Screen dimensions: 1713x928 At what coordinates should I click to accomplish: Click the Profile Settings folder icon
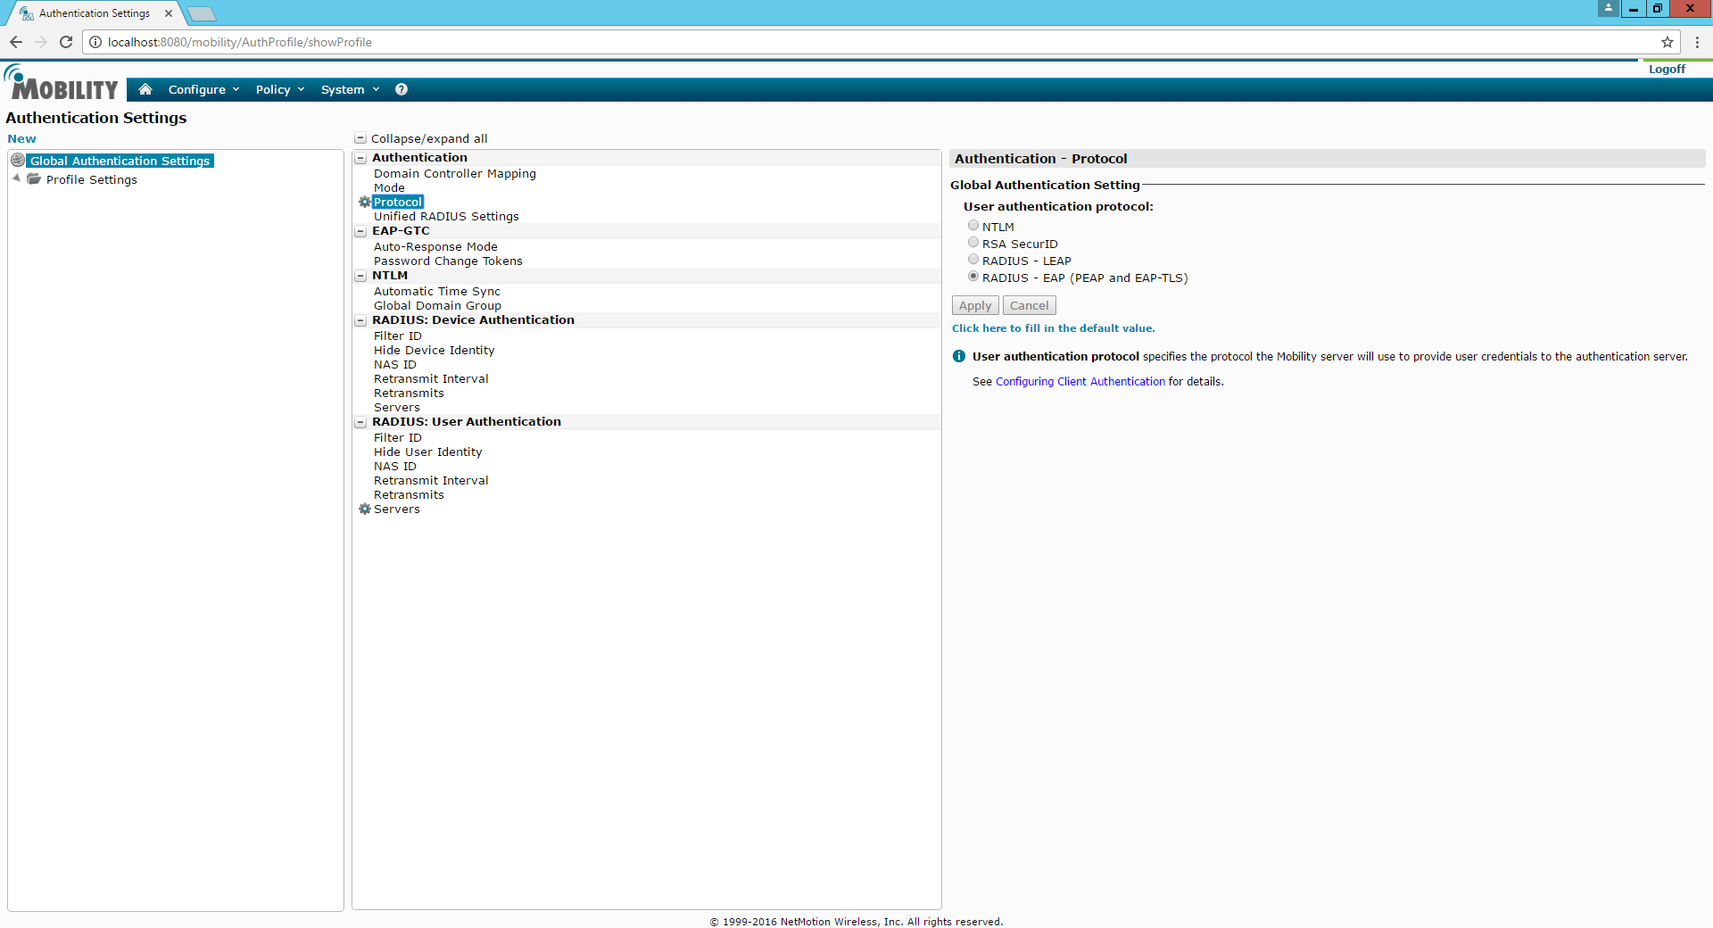[x=34, y=179]
